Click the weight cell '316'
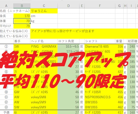138x114 pixels. click(x=119, y=46)
